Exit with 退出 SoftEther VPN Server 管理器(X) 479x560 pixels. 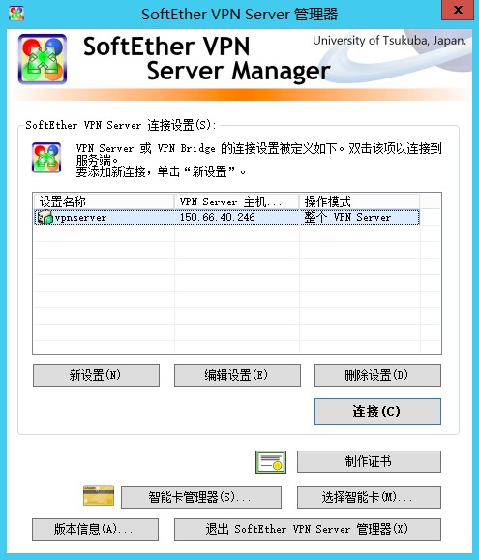tap(308, 529)
